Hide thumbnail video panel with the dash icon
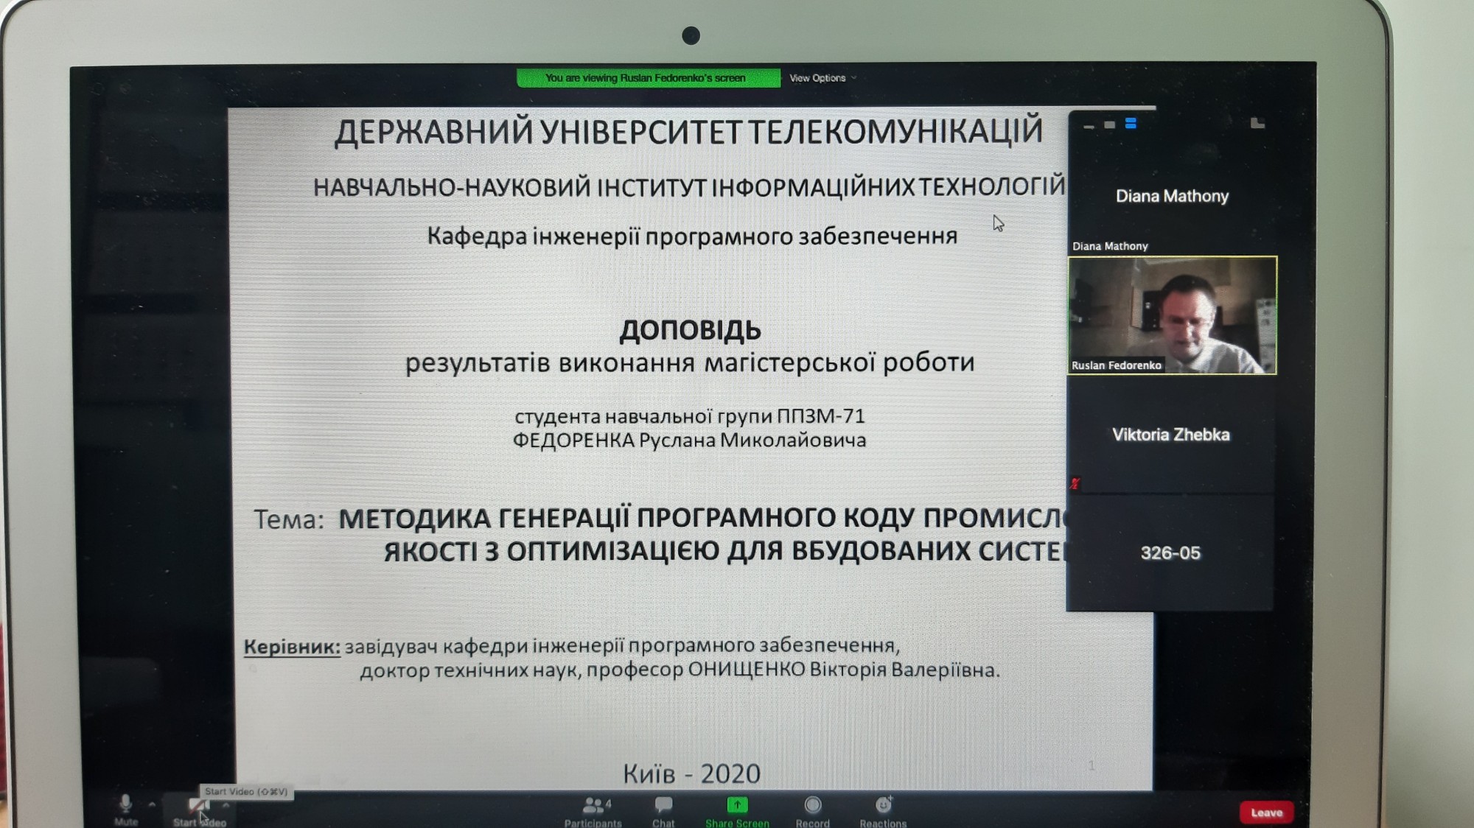 (1089, 126)
